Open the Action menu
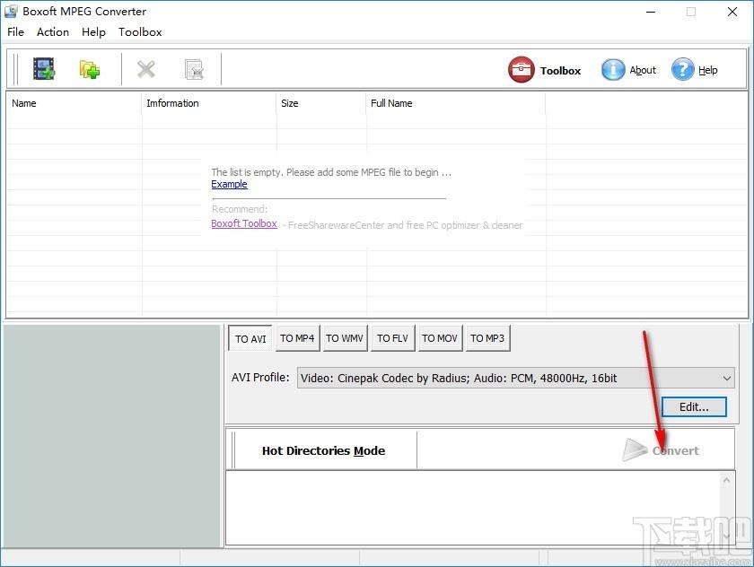Image resolution: width=754 pixels, height=567 pixels. (53, 31)
